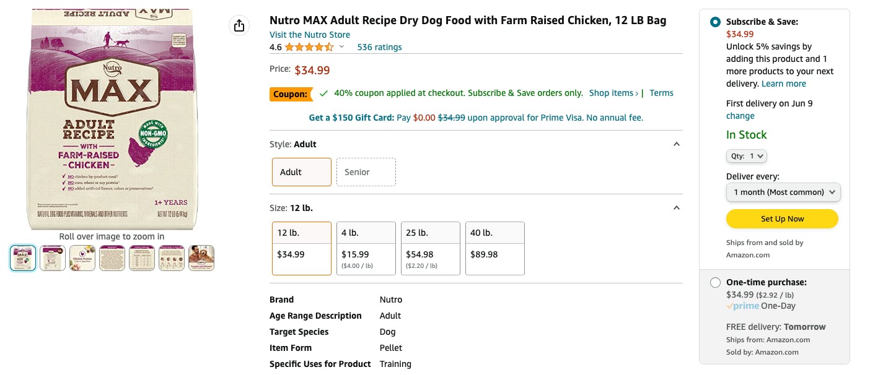The width and height of the screenshot is (883, 375).
Task: Open the star rating popover chevron
Action: 341,47
